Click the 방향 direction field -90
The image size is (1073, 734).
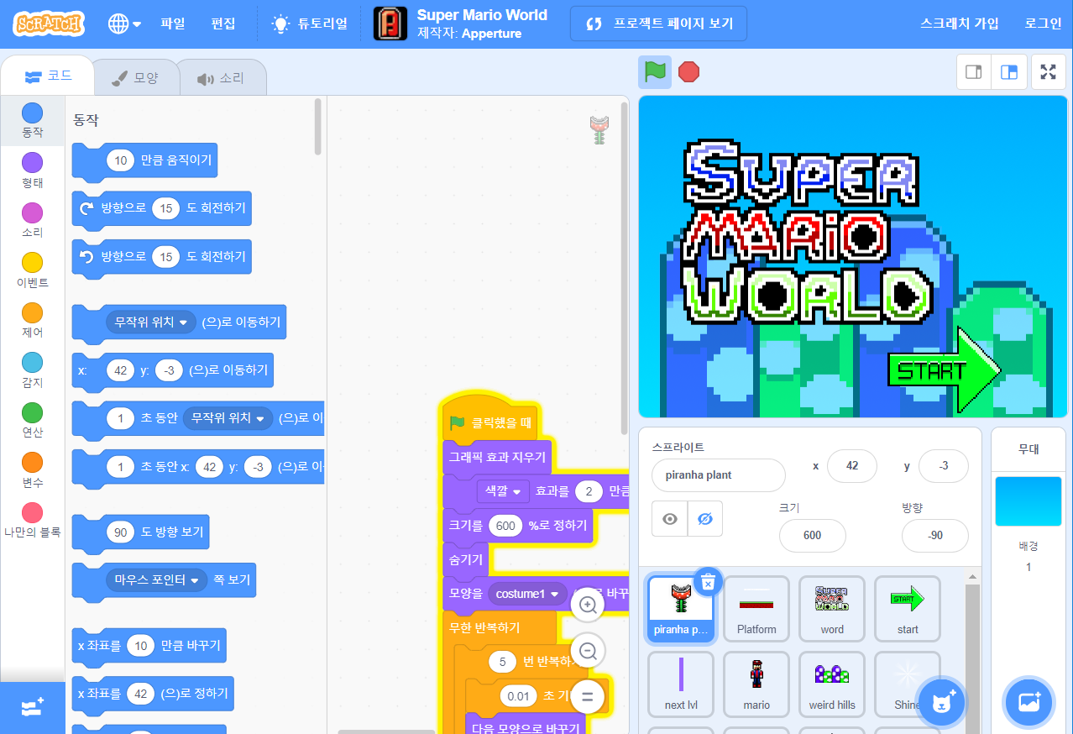[x=935, y=535]
